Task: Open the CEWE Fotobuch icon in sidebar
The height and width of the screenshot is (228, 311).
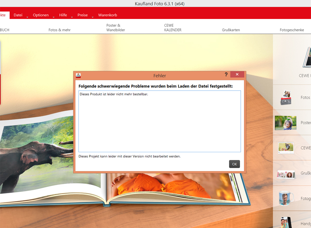Action: [307, 58]
